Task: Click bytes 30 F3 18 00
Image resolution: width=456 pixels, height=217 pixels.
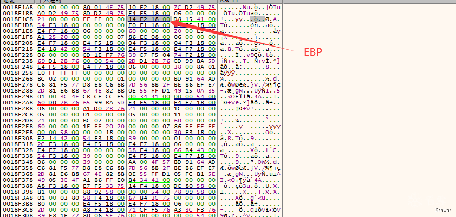Action: 194,133
